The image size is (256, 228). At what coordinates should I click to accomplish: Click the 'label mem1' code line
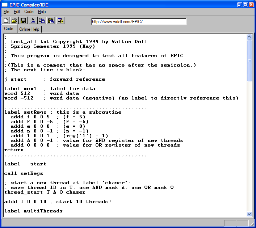[x=54, y=89]
